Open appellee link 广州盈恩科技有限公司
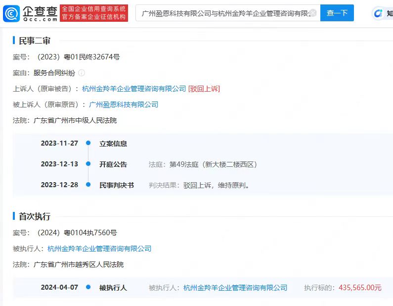Screen dimensions: 393x306 pyautogui.click(x=124, y=104)
